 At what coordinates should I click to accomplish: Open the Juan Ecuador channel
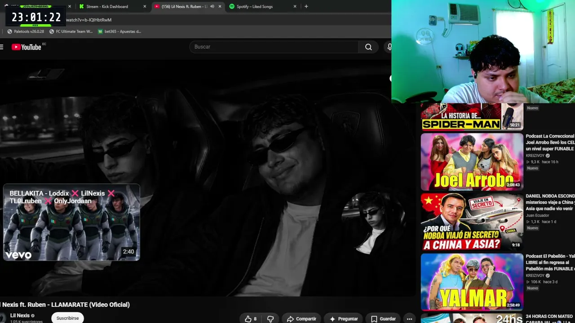click(538, 215)
